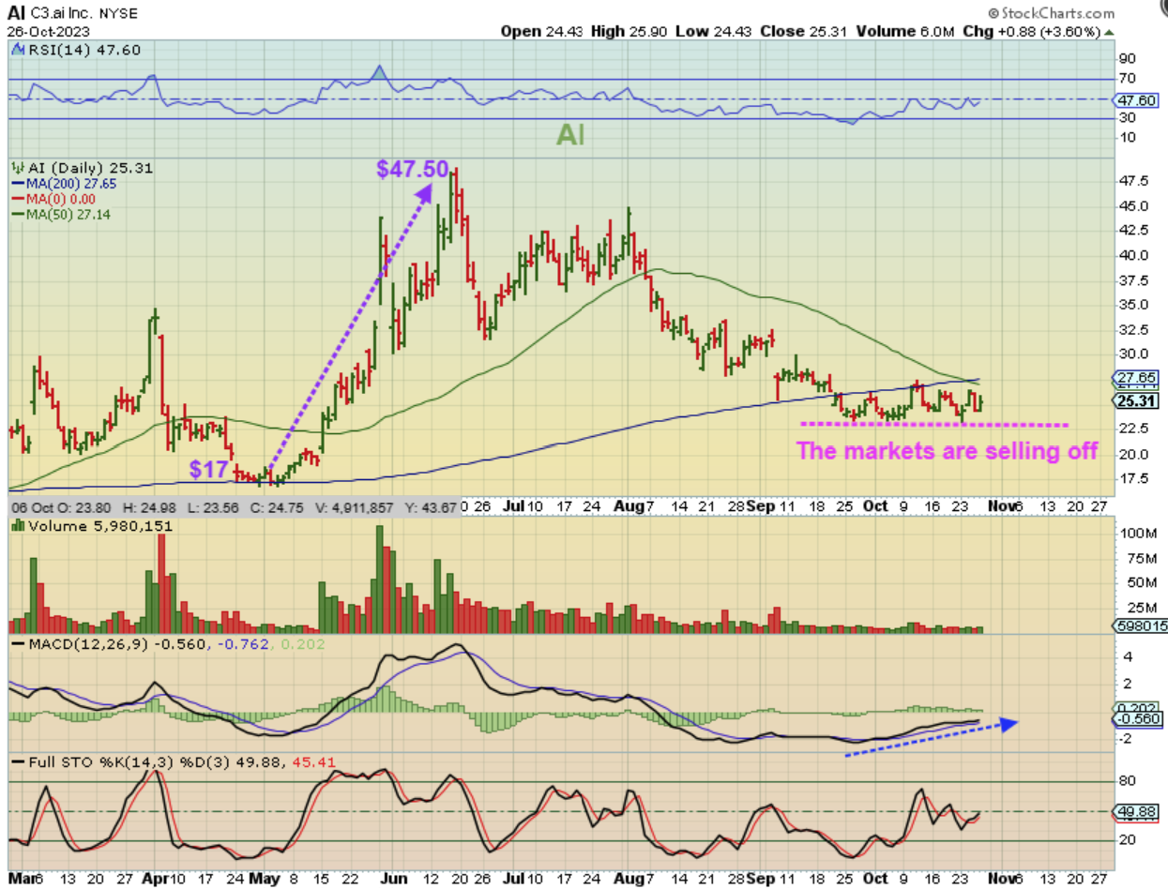The image size is (1168, 889).
Task: Click the 80 level on the stochastic axis
Action: coord(1128,781)
